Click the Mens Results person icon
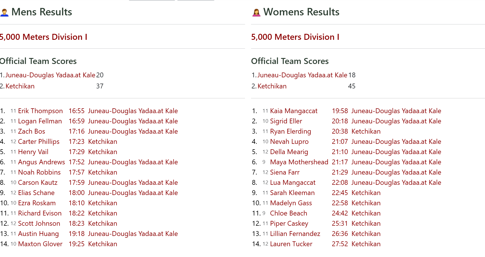485x257 pixels. 4,13
